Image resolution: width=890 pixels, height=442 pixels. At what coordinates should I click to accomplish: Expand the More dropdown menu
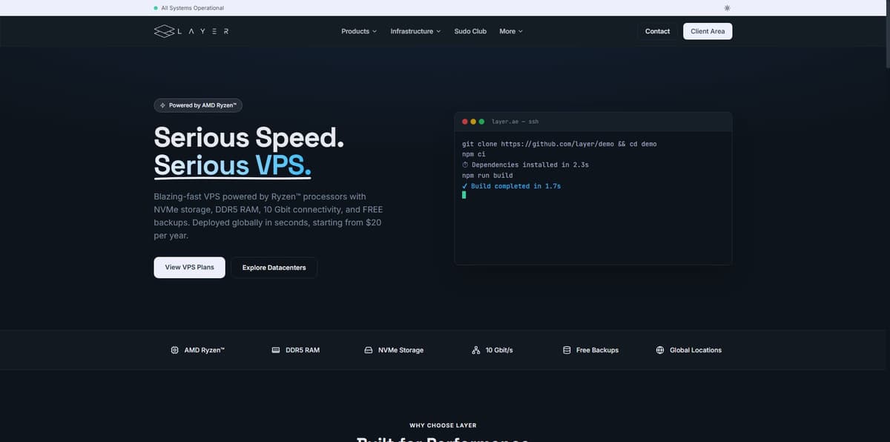click(x=511, y=31)
